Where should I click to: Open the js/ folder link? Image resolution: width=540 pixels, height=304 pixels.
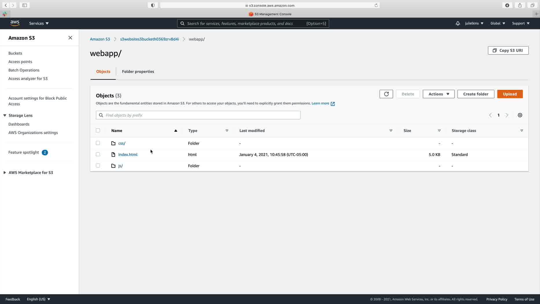120,166
